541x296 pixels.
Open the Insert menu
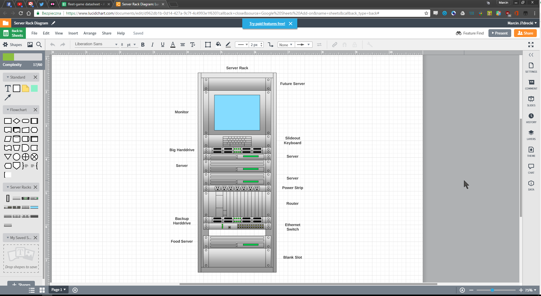[x=73, y=33]
